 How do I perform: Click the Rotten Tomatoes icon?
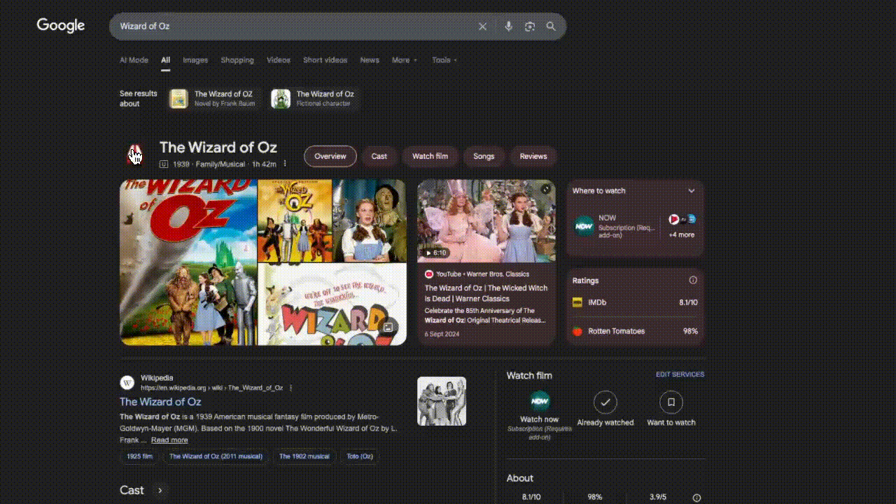[577, 330]
